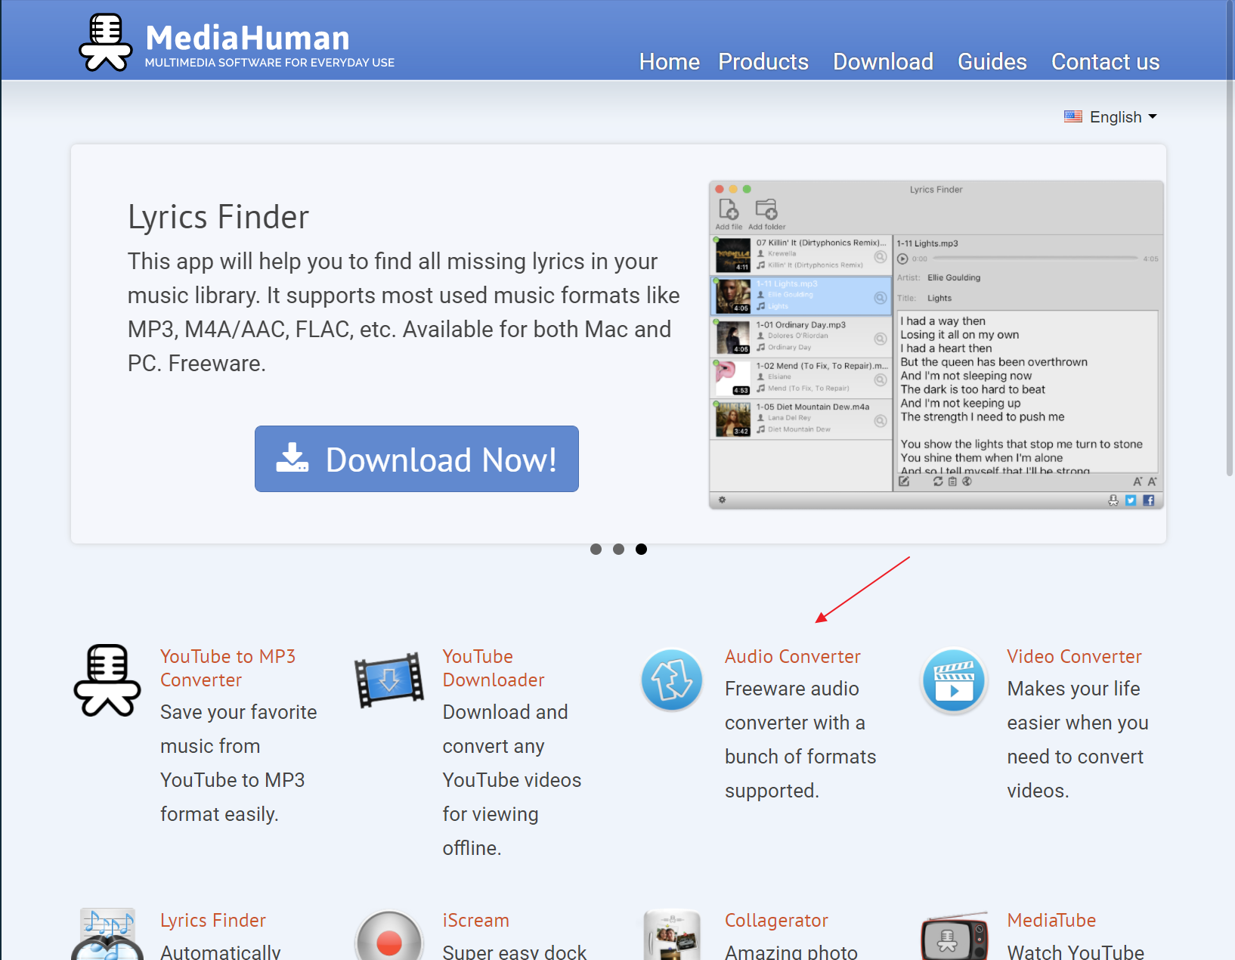The width and height of the screenshot is (1235, 960).
Task: Click the Video Converter clapperboard icon
Action: tap(954, 681)
